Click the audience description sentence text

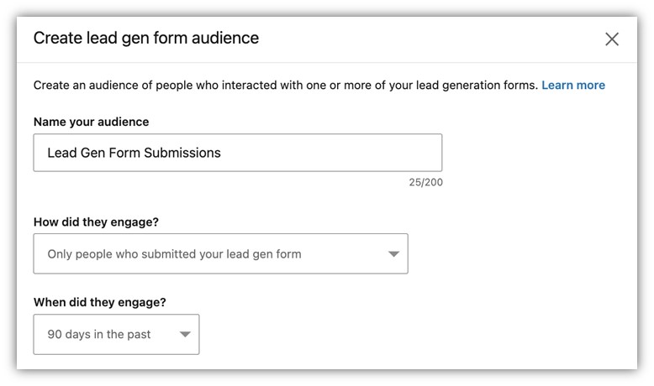(285, 85)
